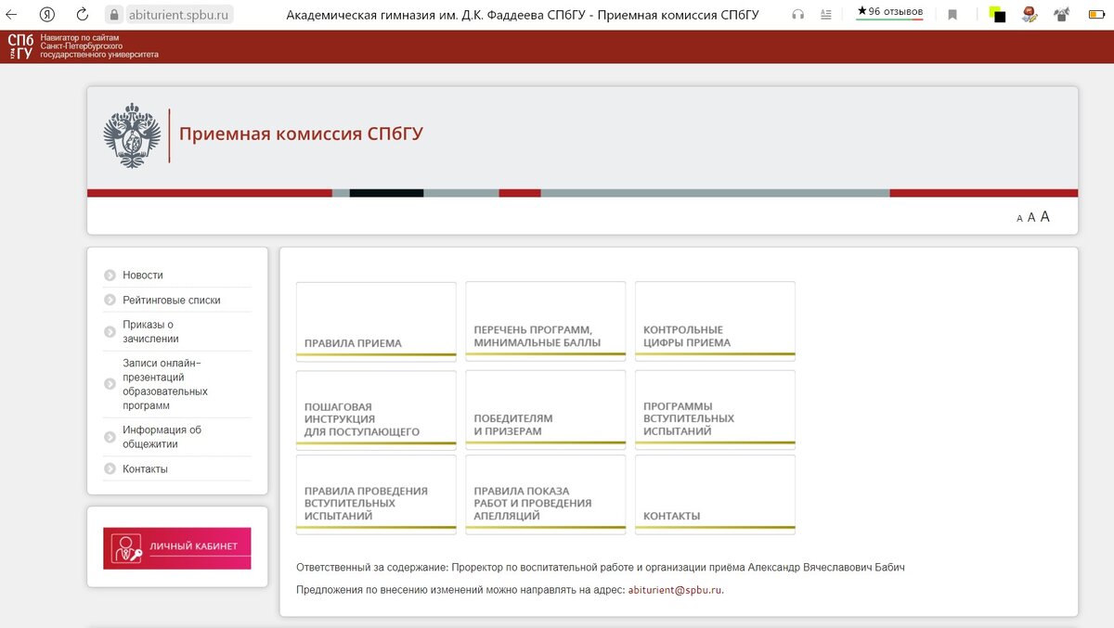The width and height of the screenshot is (1114, 628).
Task: Go back with the browser back arrow
Action: (x=11, y=14)
